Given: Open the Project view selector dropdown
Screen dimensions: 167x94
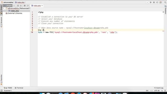Looking at the screenshot, I should (x=14, y=6).
